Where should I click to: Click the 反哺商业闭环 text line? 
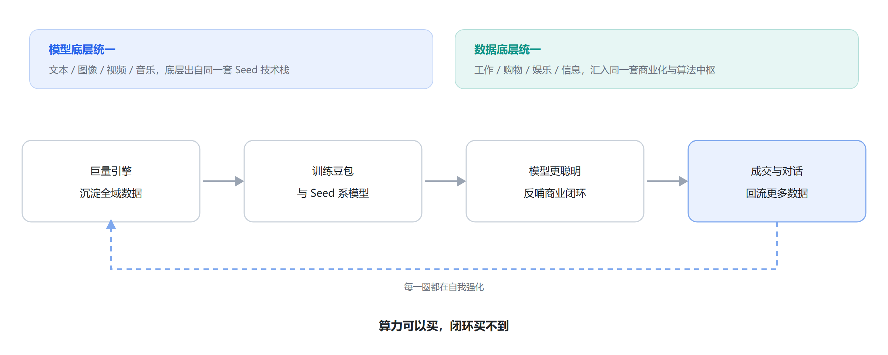pyautogui.click(x=555, y=193)
